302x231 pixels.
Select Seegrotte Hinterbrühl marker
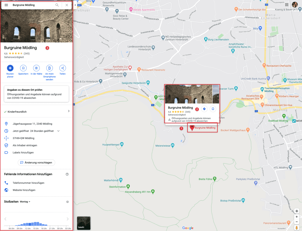pyautogui.click(x=148, y=83)
